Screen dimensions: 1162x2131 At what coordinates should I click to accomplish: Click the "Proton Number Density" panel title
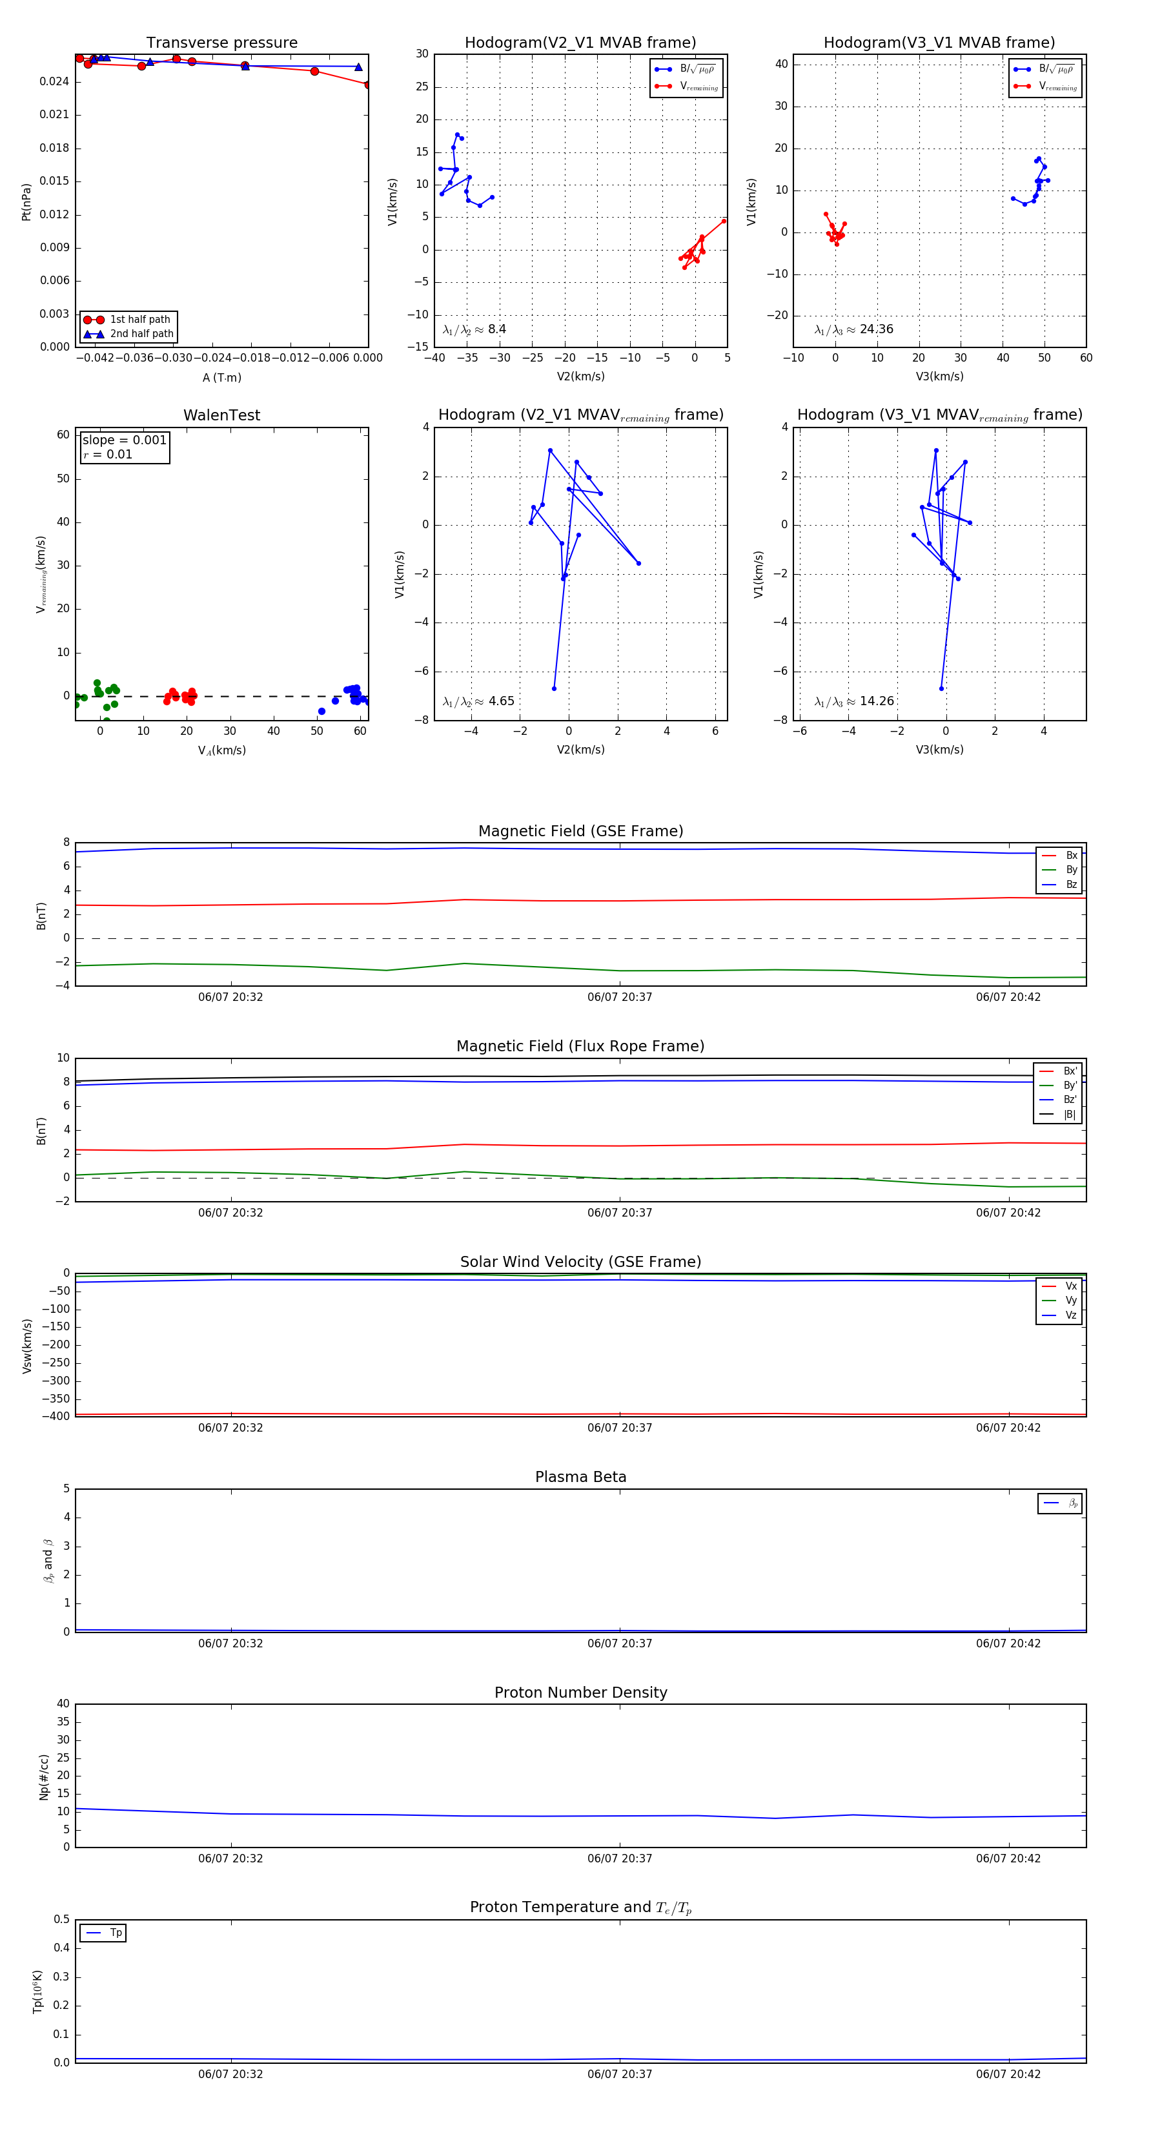[580, 1693]
